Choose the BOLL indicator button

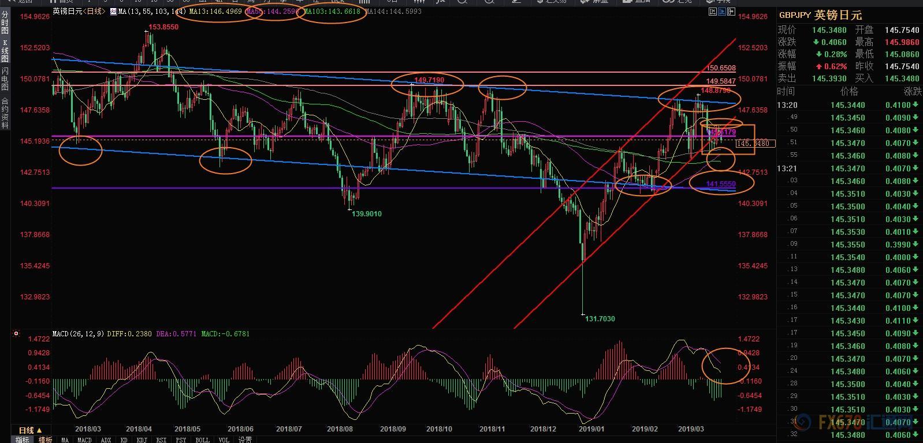pos(202,440)
